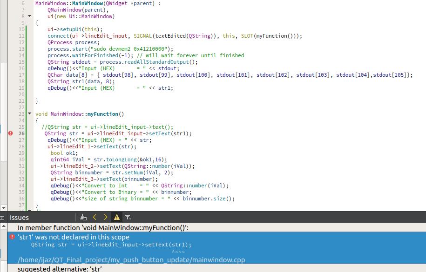Screen dimensions: 426x272
Task: Select the "In member function" issue row
Action: [x=216, y=227]
